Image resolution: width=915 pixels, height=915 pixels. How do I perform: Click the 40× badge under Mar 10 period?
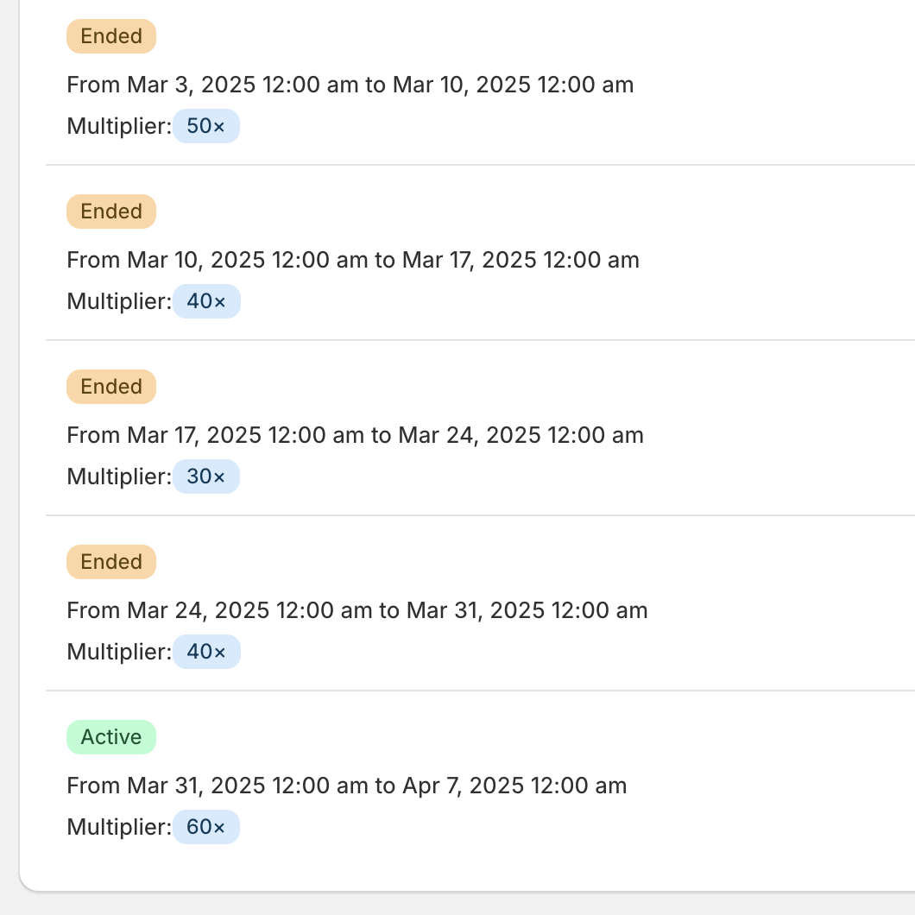pyautogui.click(x=206, y=302)
